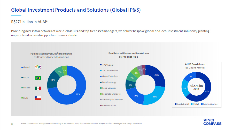Click the footnotes text at bottom
The image size is (232, 130).
pyautogui.click(x=81, y=124)
